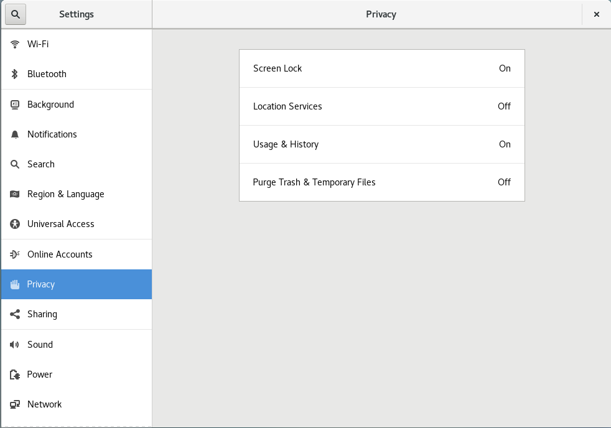The image size is (611, 428).
Task: Open the Search settings panel
Action: coord(77,164)
